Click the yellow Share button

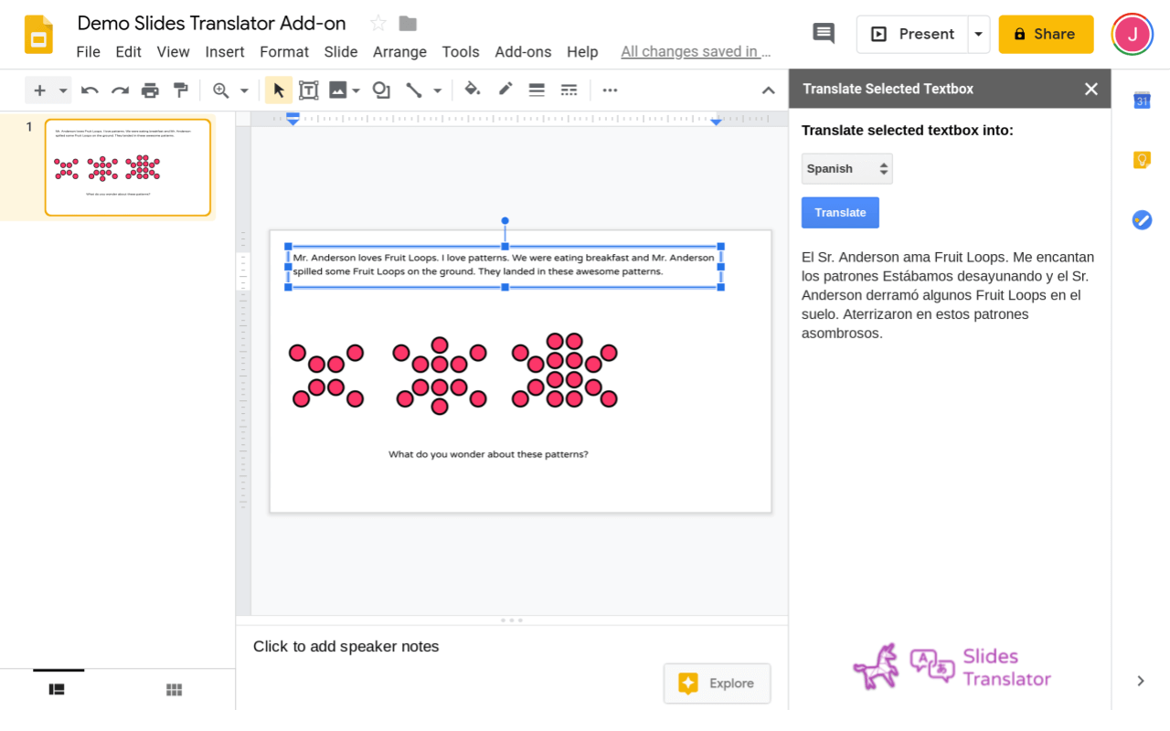coord(1046,34)
